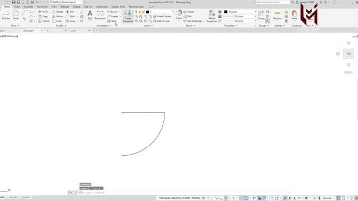Select the Circle drawing tool

16,15
